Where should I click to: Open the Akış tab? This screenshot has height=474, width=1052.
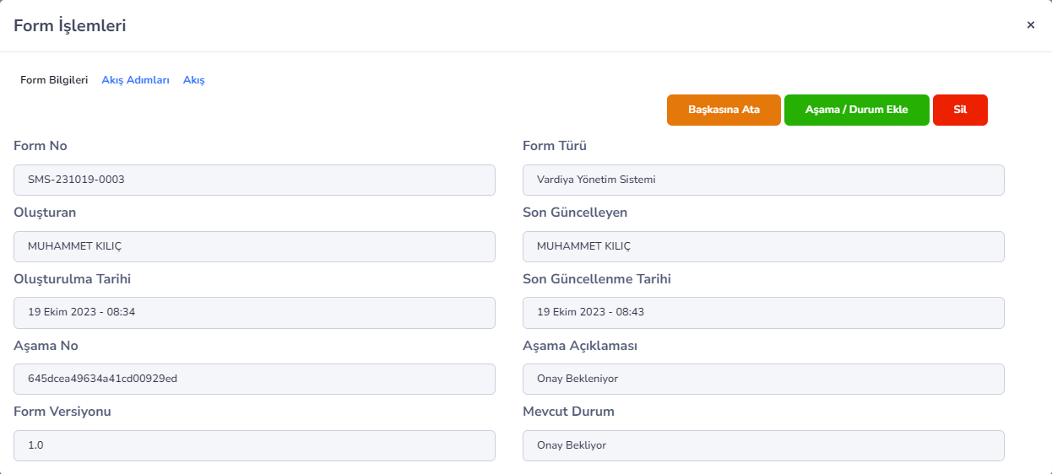[x=194, y=80]
